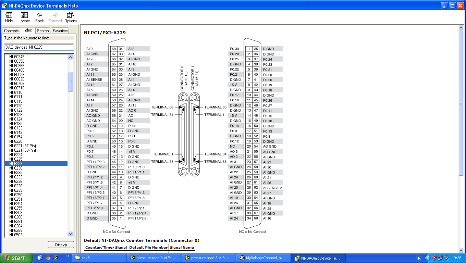This screenshot has height=263, width=466.
Task: Open Options via its toolbar icon
Action: tap(69, 15)
